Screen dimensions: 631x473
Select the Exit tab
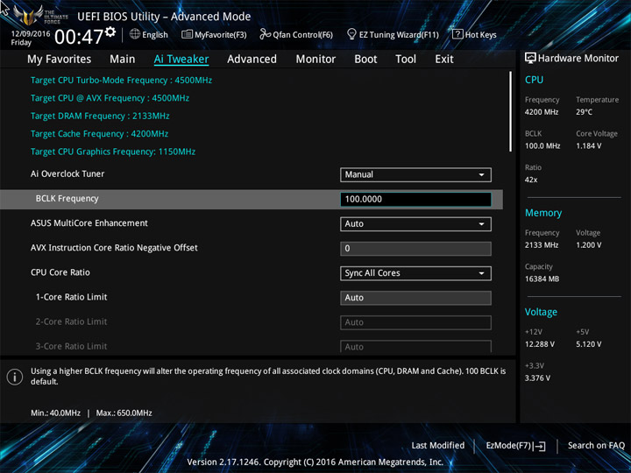444,60
